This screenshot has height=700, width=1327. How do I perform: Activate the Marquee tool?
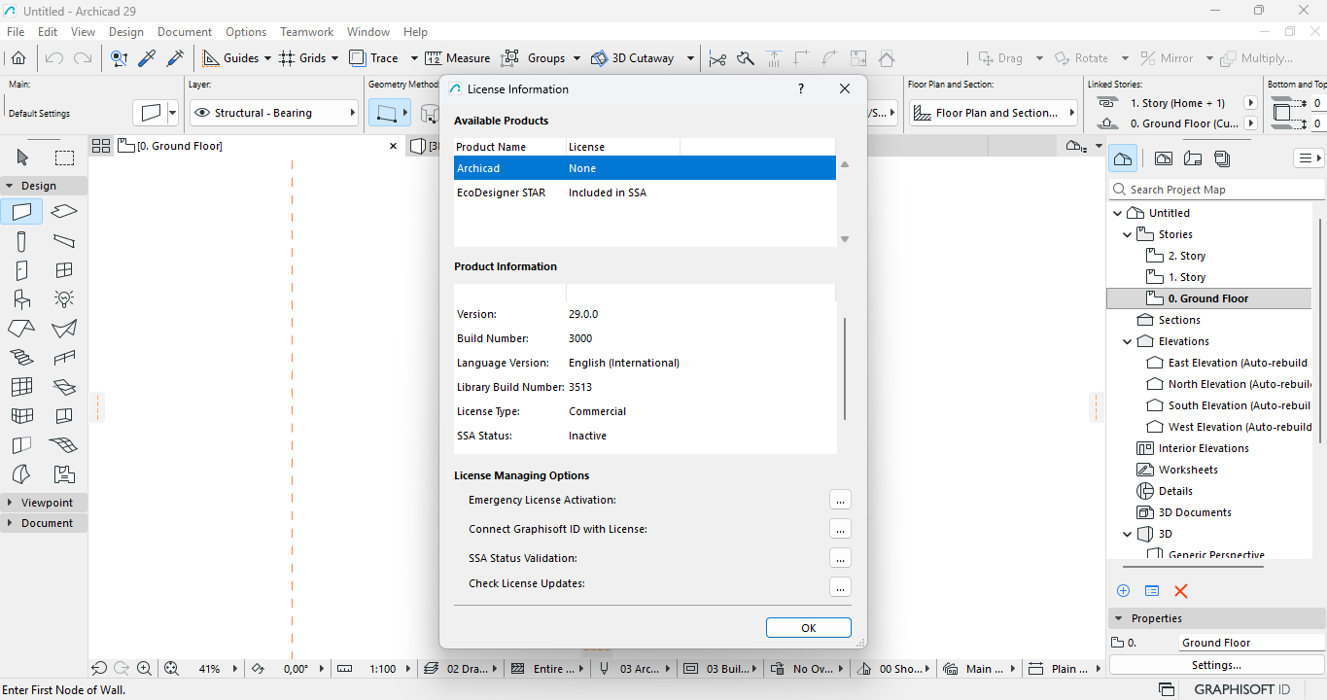tap(64, 157)
